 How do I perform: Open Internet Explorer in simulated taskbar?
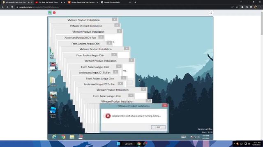tap(54, 137)
